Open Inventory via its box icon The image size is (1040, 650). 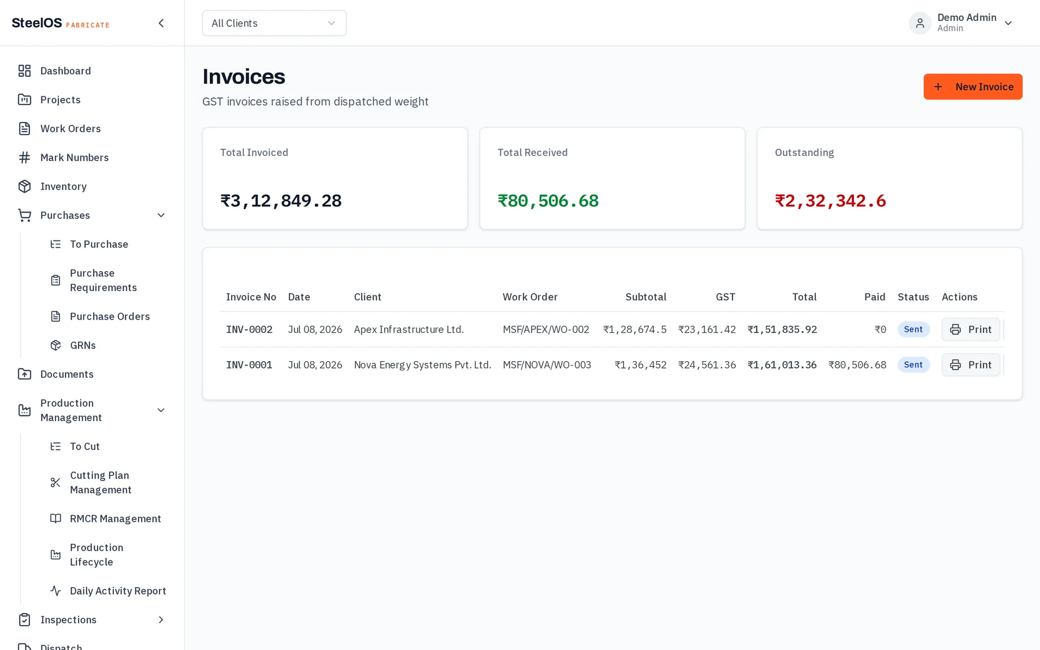click(x=24, y=187)
